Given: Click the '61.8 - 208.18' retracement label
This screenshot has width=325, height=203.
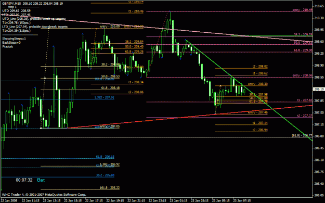Looking at the screenshot, I should coord(110,88).
